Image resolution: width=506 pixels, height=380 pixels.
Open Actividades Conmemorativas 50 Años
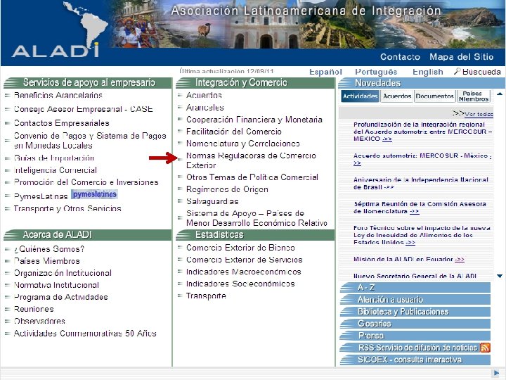[x=85, y=333]
